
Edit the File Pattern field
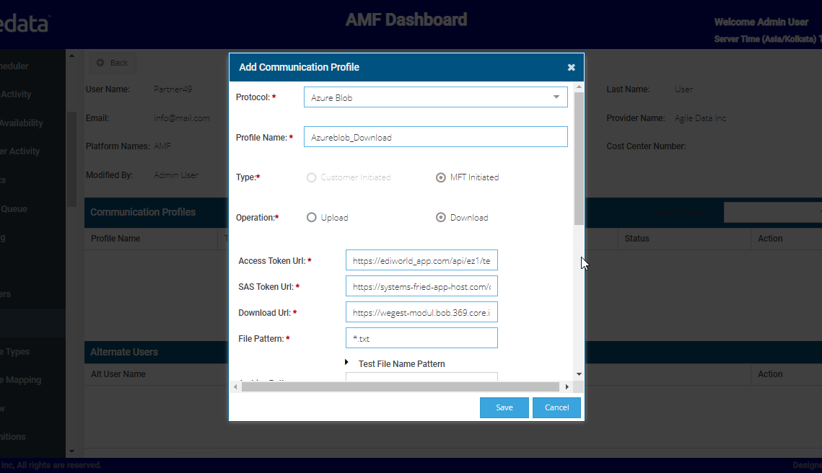point(421,338)
